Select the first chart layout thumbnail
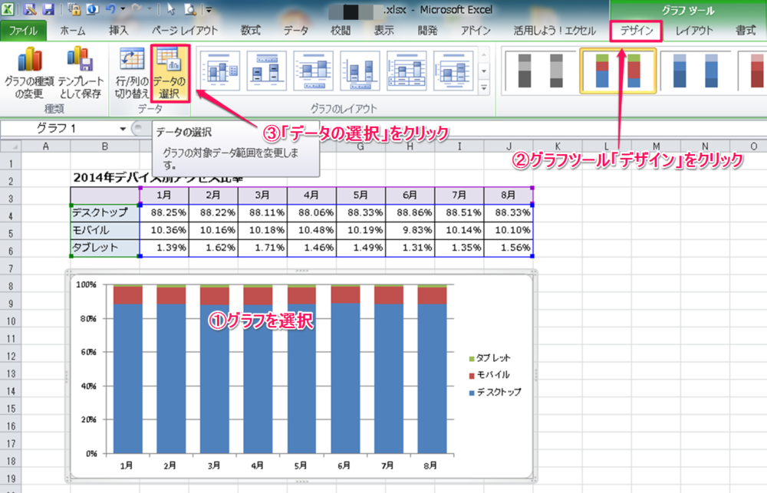The width and height of the screenshot is (767, 493). point(219,71)
